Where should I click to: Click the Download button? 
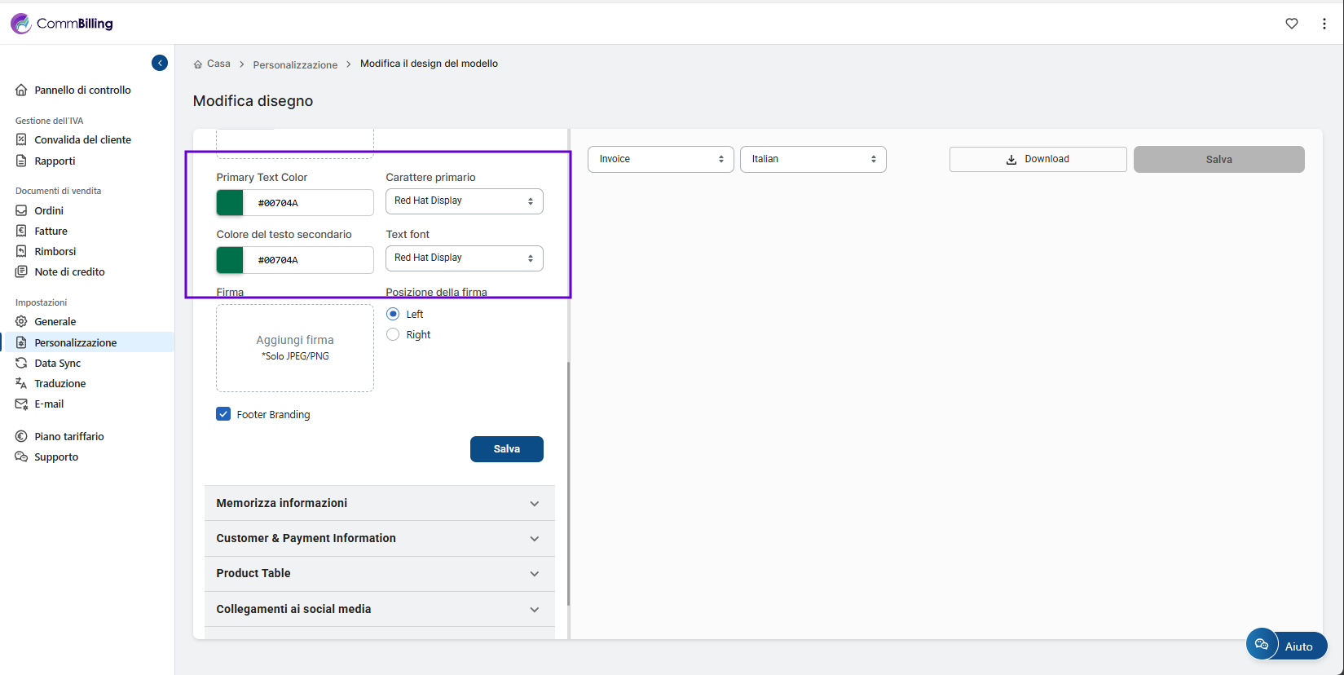tap(1038, 159)
